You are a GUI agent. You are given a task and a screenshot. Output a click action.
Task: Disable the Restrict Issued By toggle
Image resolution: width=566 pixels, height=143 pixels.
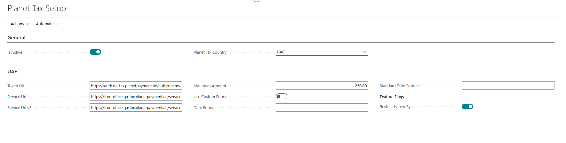click(x=467, y=107)
